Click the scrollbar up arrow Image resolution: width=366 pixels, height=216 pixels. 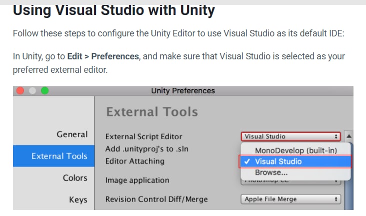coord(348,136)
